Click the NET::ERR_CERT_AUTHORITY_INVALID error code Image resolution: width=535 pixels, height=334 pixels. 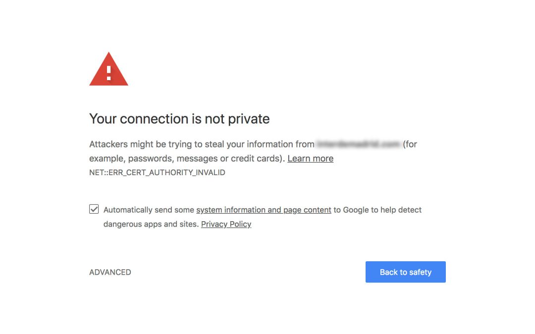[157, 172]
